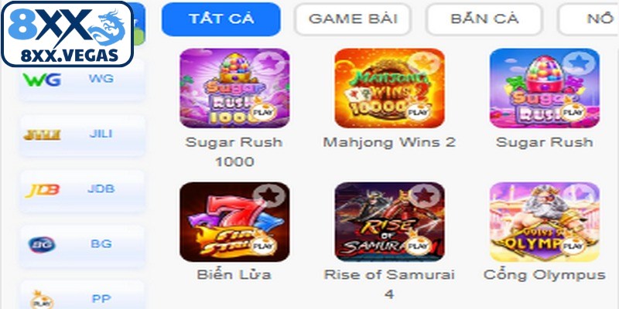
Task: Click PLAY badge on Rise of Samurai
Action: (x=418, y=245)
